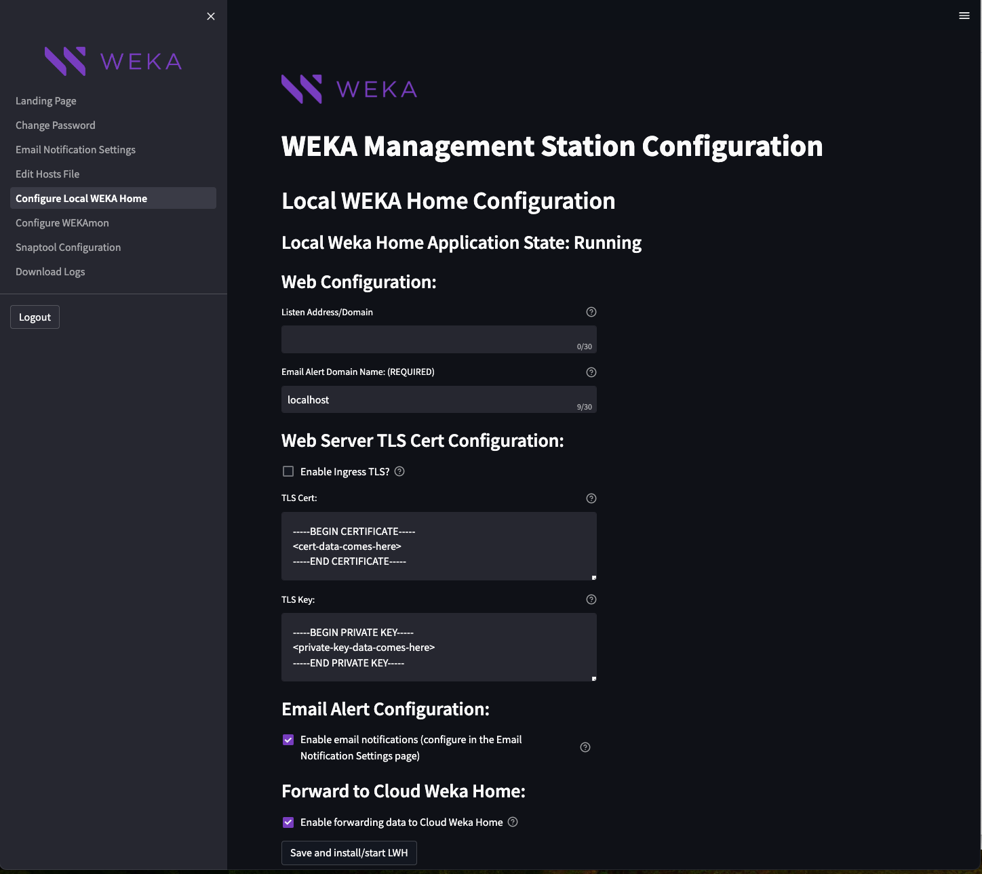Enable the Ingress TLS checkbox

click(288, 471)
